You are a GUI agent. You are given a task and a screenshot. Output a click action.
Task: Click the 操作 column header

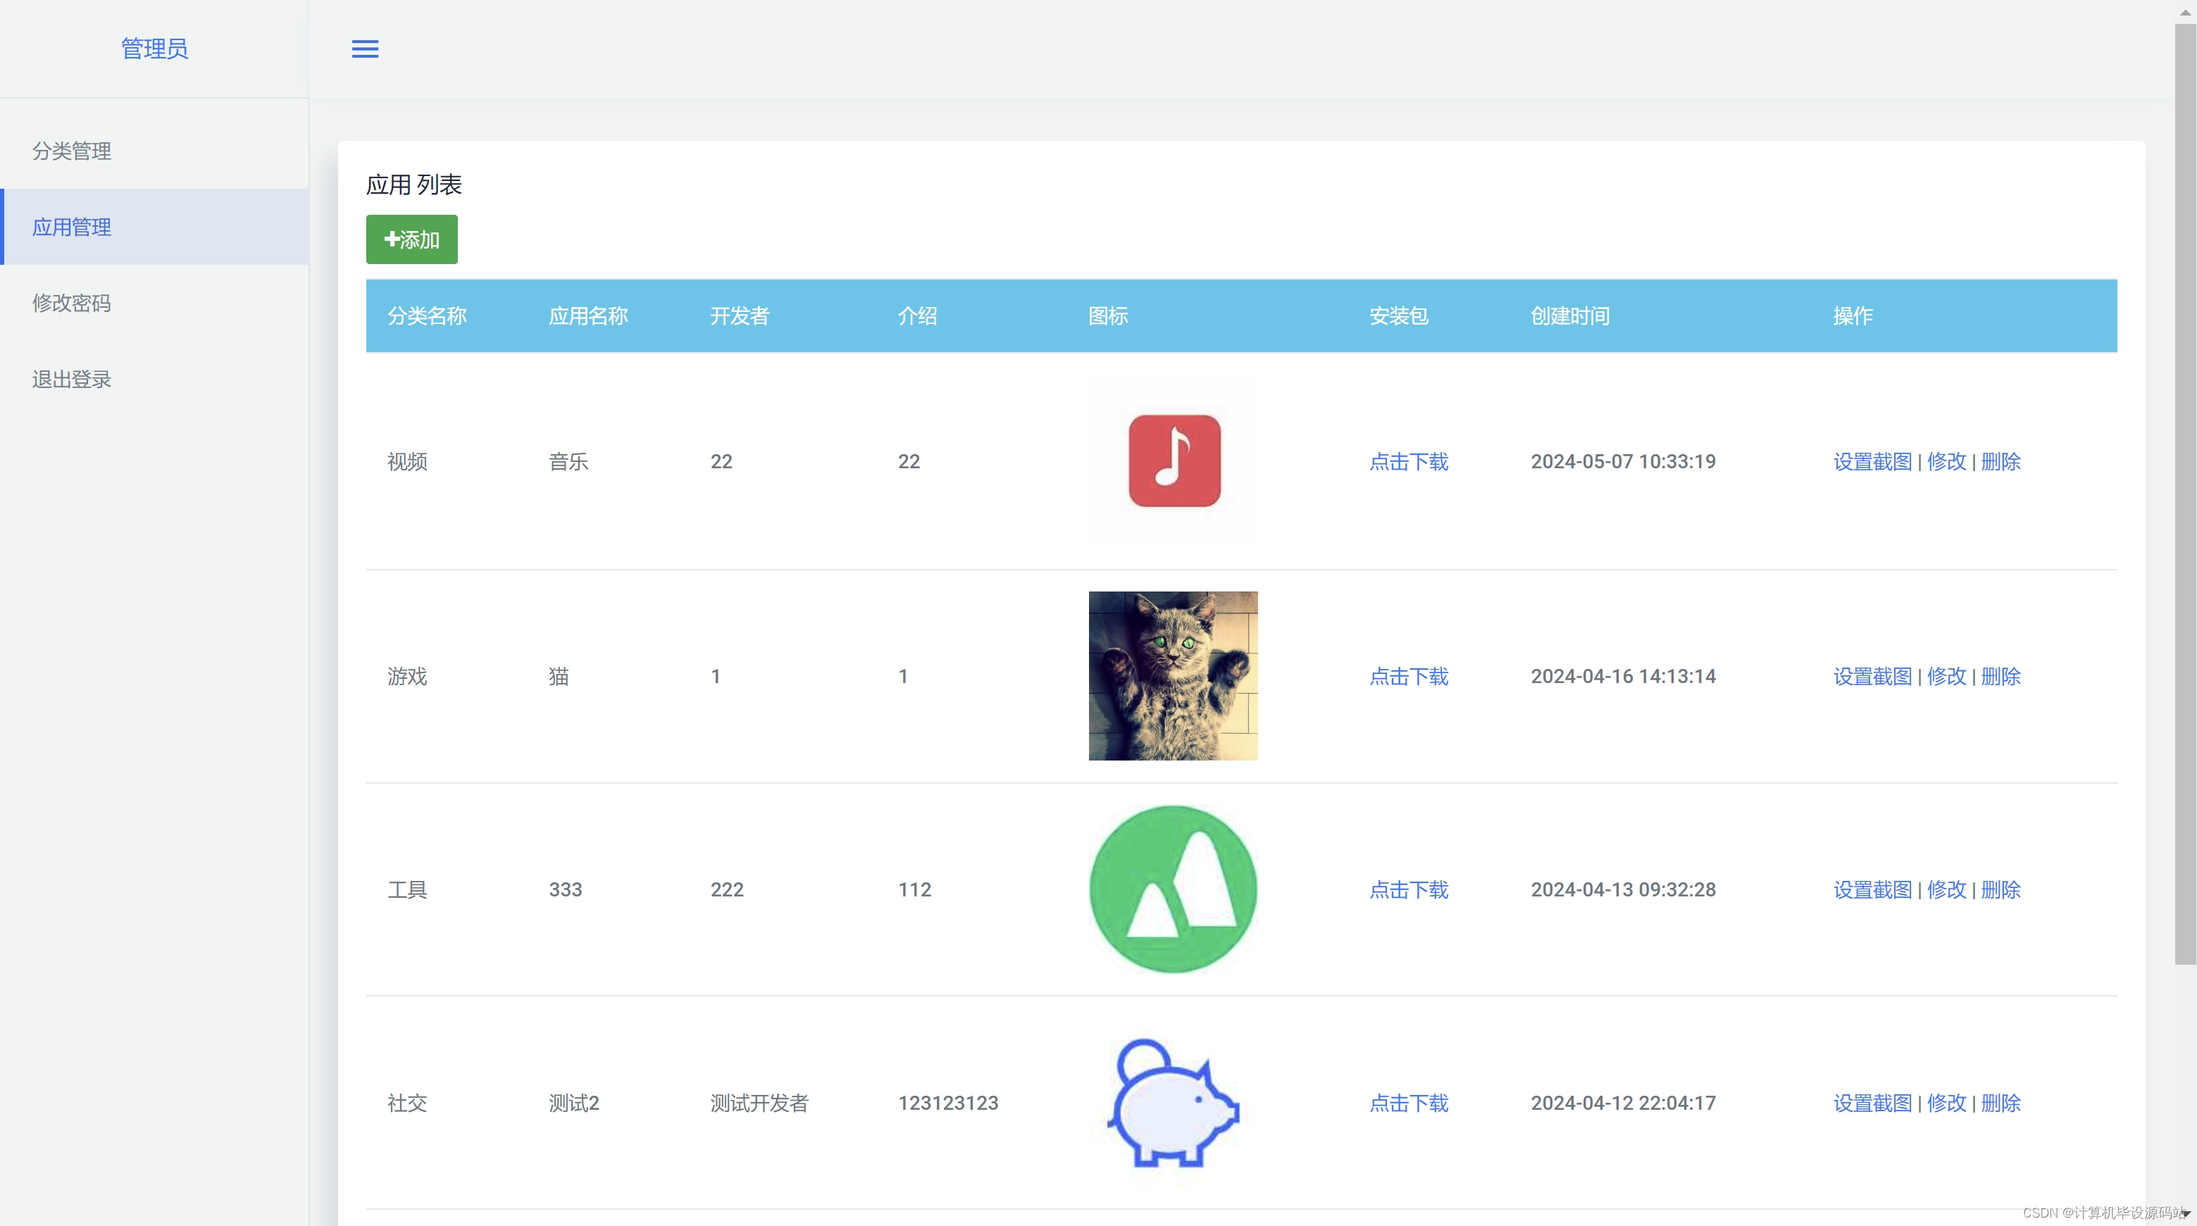click(1853, 315)
